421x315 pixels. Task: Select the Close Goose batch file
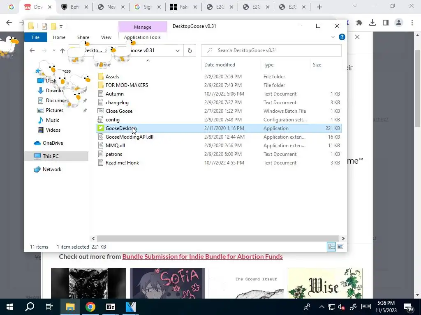(x=219, y=111)
